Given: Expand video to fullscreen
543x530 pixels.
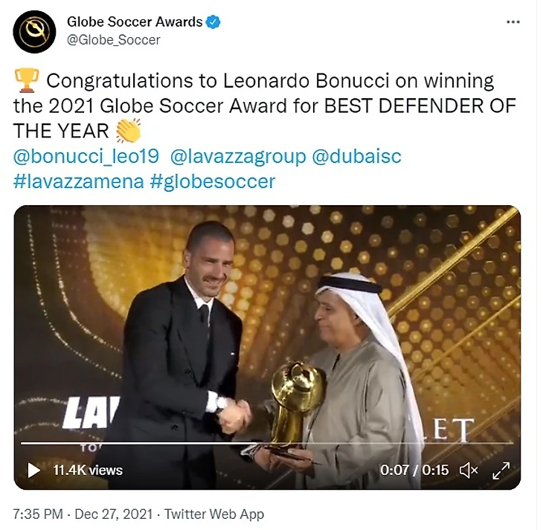Looking at the screenshot, I should [501, 470].
